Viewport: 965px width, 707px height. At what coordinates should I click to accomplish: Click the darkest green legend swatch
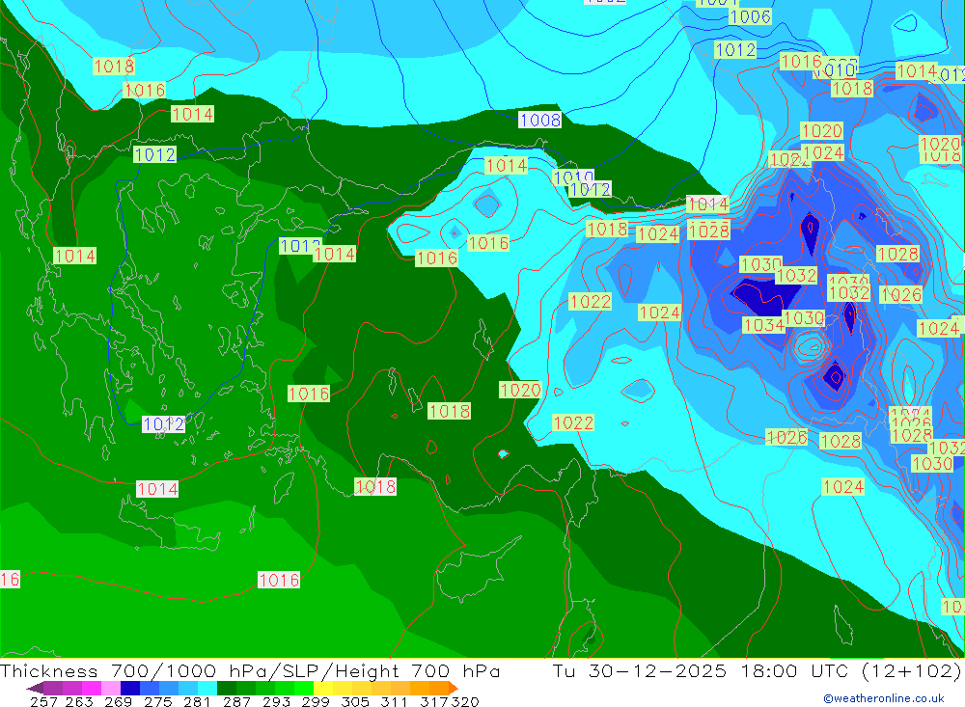click(227, 688)
